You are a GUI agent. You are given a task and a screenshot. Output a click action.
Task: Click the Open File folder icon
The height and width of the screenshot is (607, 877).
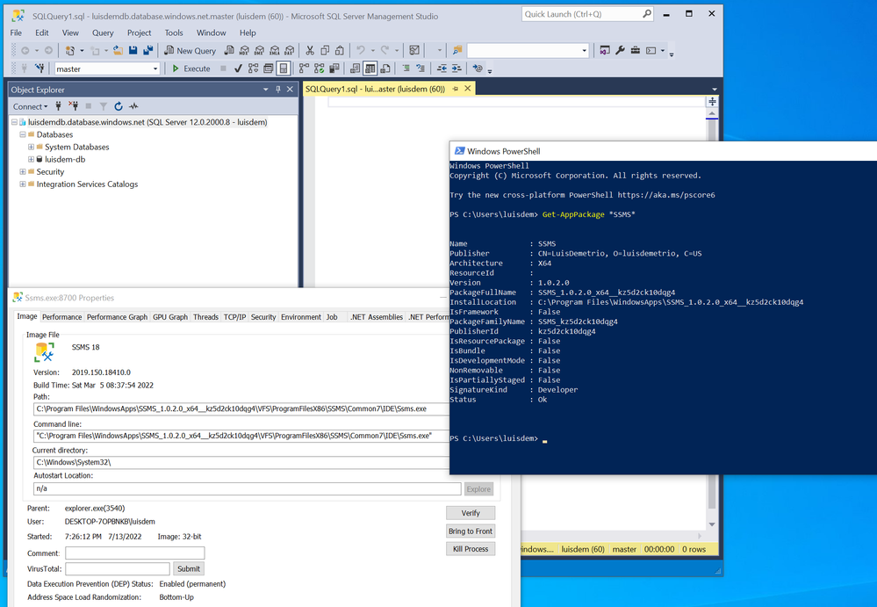tap(118, 51)
